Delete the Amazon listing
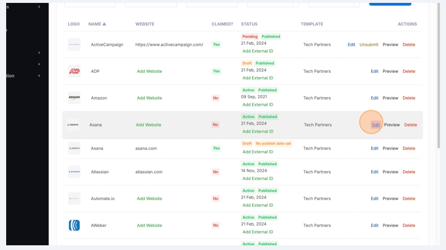The width and height of the screenshot is (446, 250). coord(409,98)
